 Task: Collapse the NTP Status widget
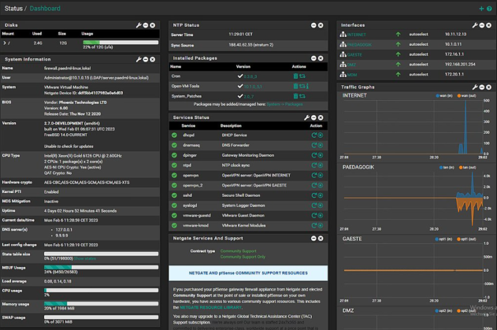click(x=313, y=25)
